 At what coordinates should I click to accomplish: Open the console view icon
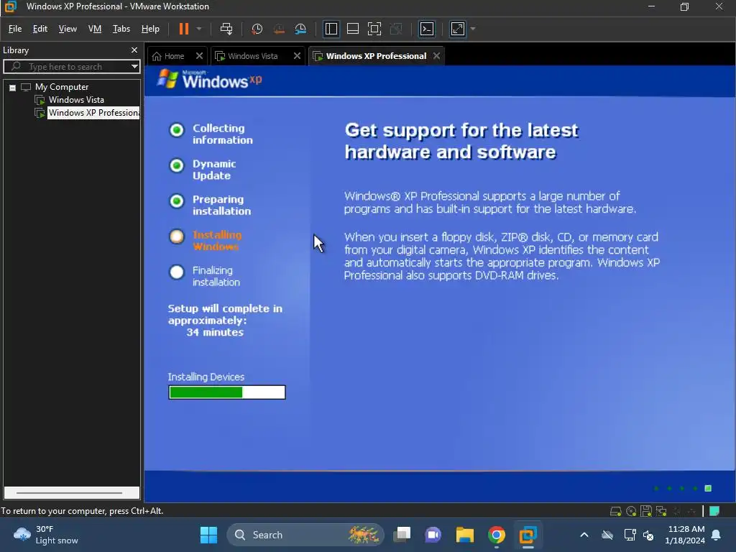(427, 29)
